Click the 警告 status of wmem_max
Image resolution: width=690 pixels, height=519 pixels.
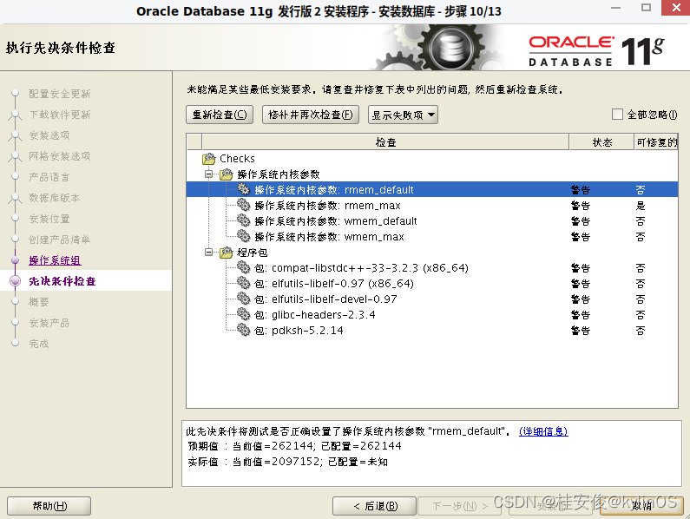pyautogui.click(x=581, y=236)
